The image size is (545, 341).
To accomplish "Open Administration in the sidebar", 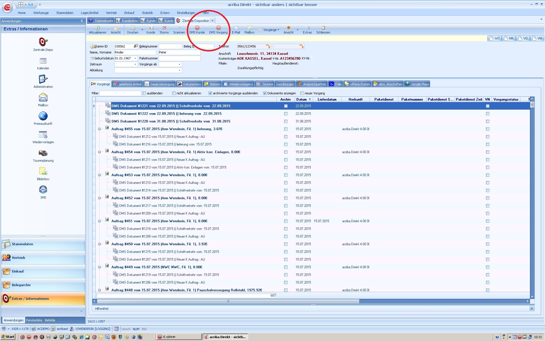I will tap(43, 82).
